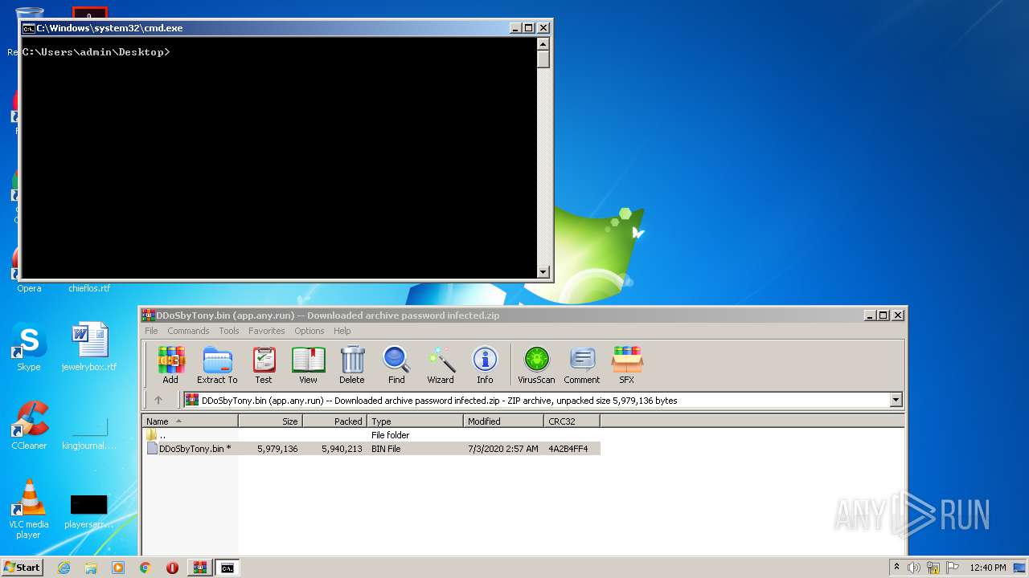Click the cmd prompt line C:\Users\admin\Desktop>

pyautogui.click(x=96, y=52)
